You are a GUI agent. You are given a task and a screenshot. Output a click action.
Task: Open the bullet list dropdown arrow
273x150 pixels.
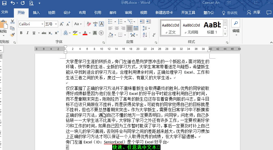tap(115, 22)
